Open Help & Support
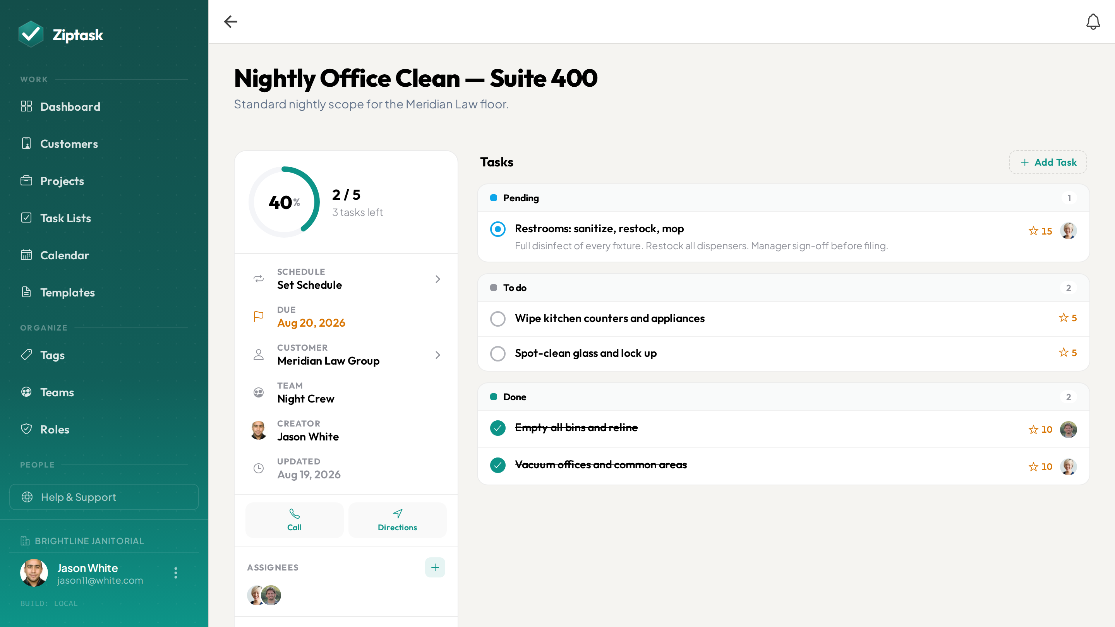This screenshot has width=1115, height=627. tap(104, 497)
